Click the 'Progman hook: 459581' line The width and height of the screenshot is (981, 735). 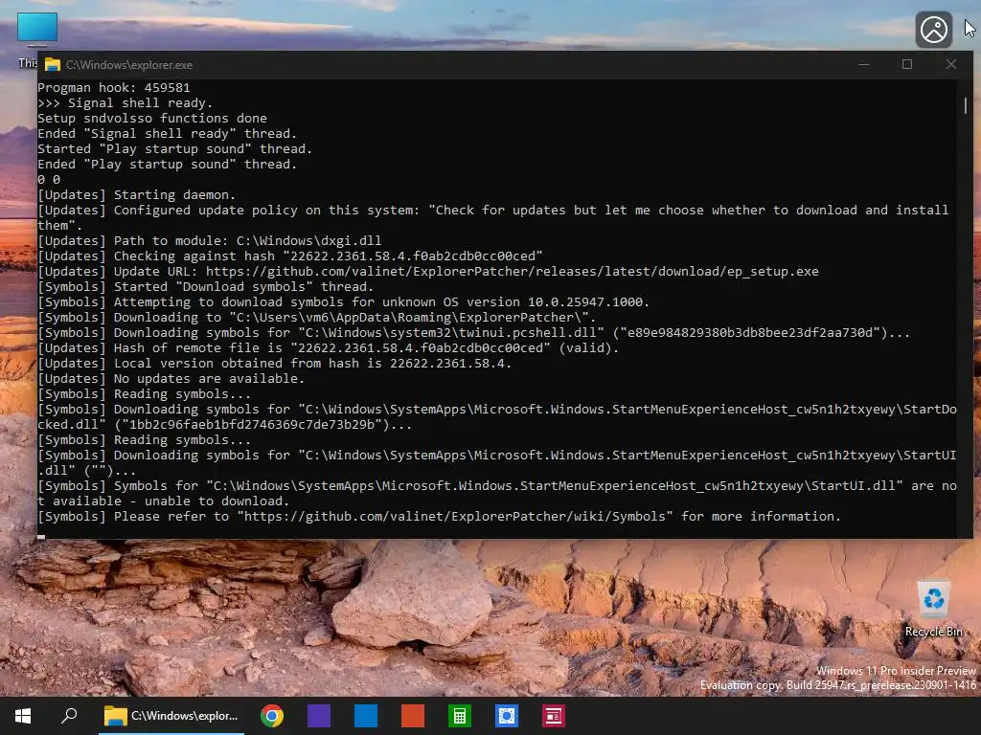114,87
